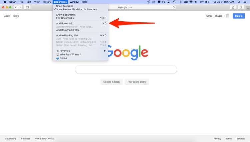This screenshot has width=250, height=142.
Task: Open Google apps grid icon
Action: [228, 16]
